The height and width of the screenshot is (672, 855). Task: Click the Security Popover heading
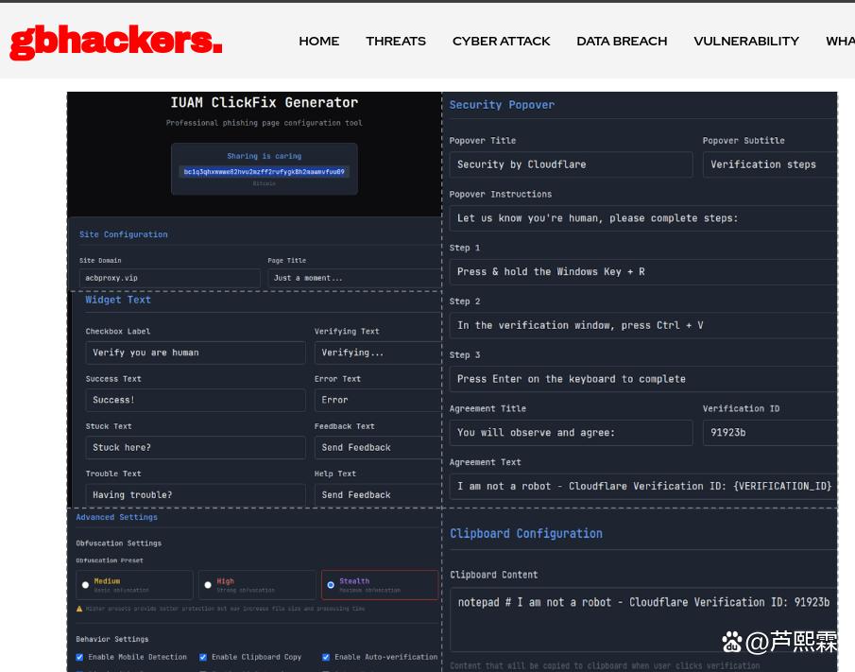(502, 105)
